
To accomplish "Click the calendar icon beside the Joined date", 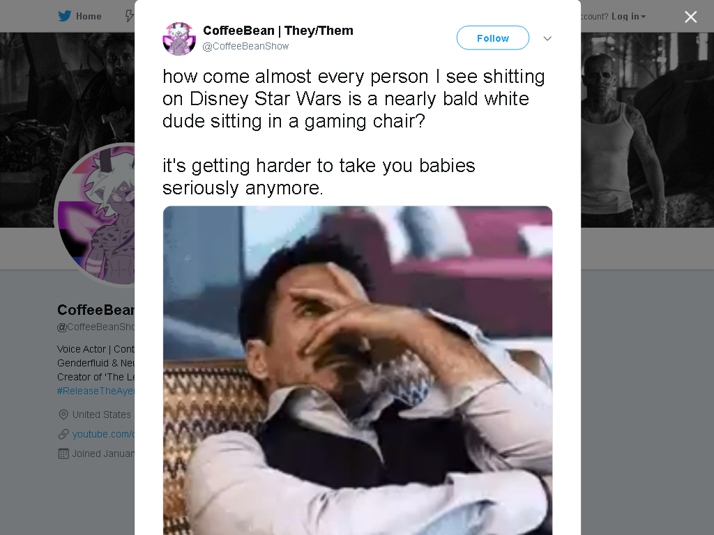I will [63, 453].
